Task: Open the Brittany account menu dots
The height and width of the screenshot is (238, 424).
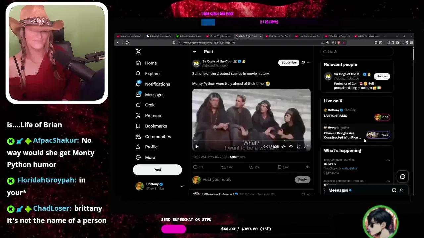Action: click(183, 186)
